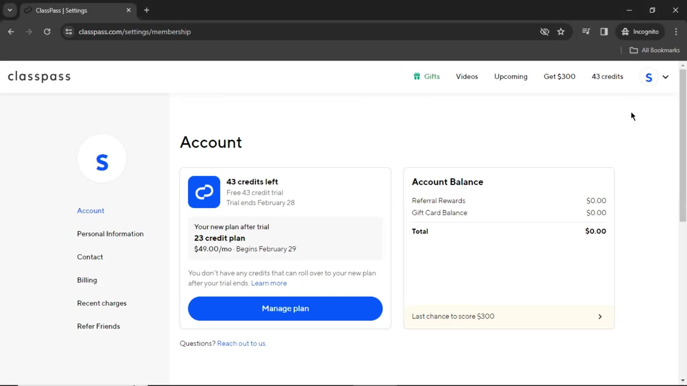Go back with the browser back arrow
The width and height of the screenshot is (687, 386).
[11, 32]
